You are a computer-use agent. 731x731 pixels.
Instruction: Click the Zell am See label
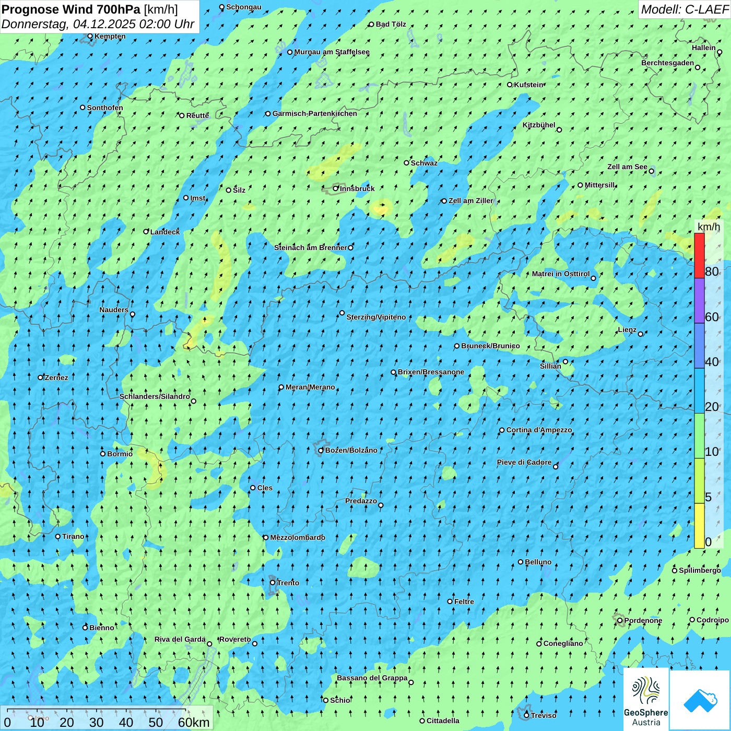(x=627, y=167)
